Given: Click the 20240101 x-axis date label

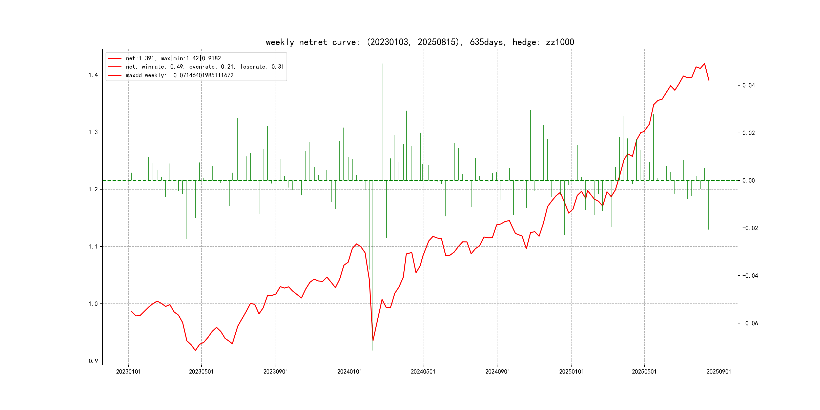Looking at the screenshot, I should [350, 372].
